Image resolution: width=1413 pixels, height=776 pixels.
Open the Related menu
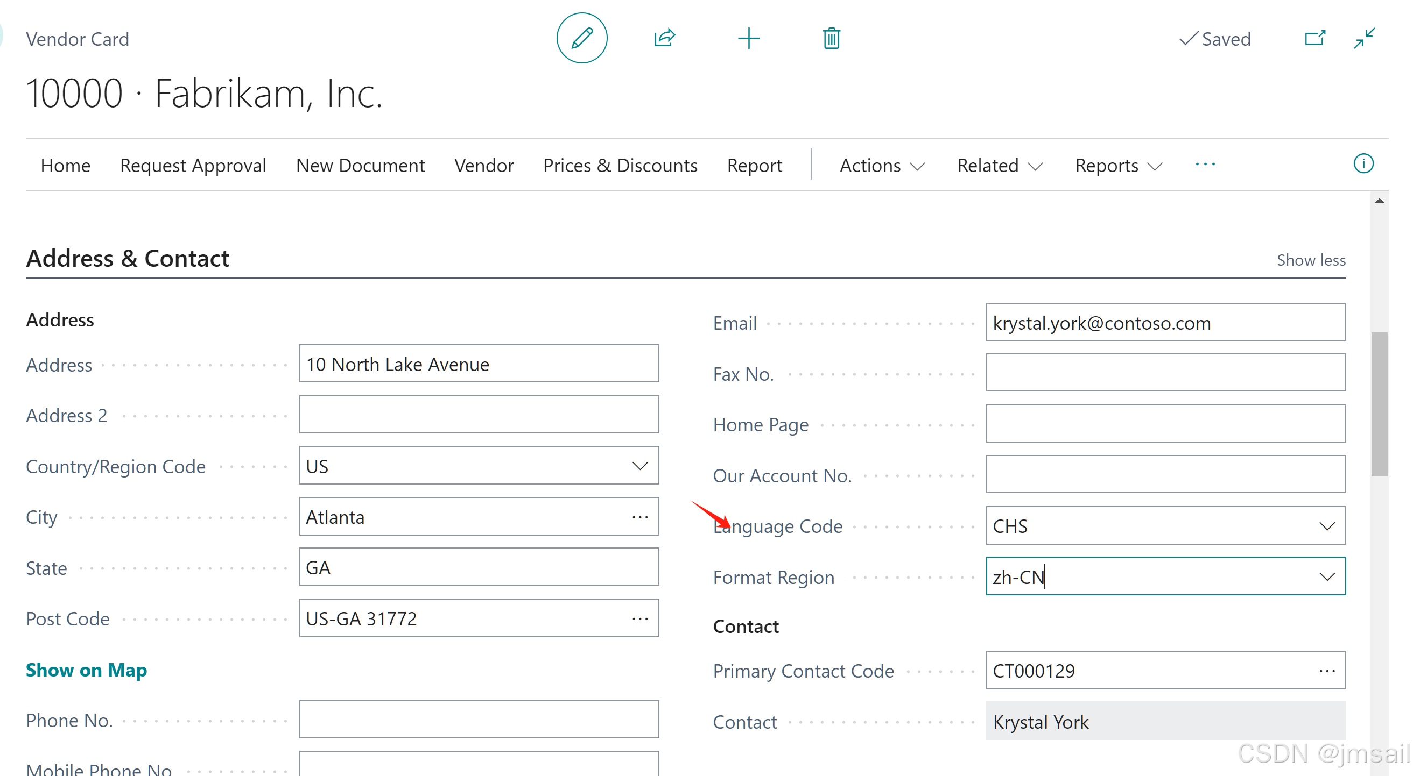click(999, 166)
